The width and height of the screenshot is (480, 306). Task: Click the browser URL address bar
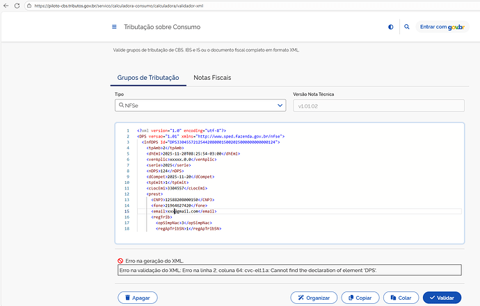click(x=209, y=5)
